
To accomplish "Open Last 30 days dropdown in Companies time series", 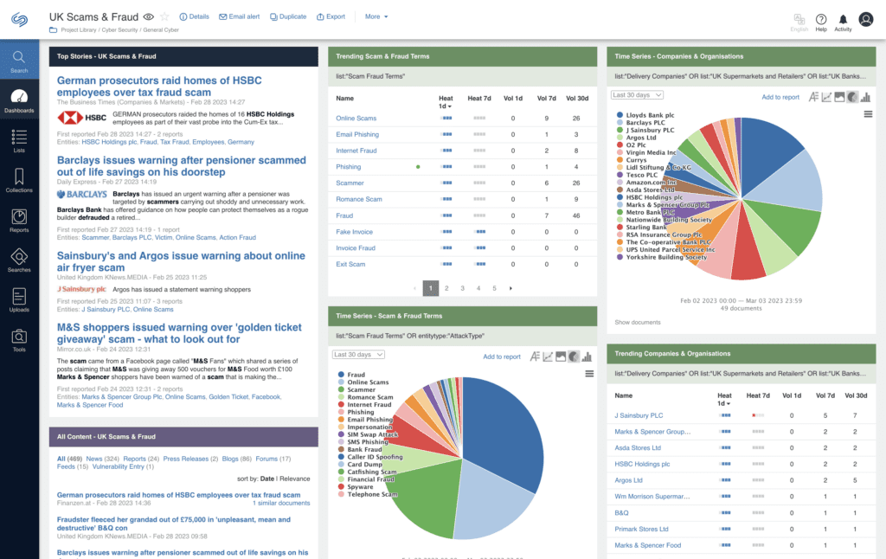I will click(x=637, y=95).
